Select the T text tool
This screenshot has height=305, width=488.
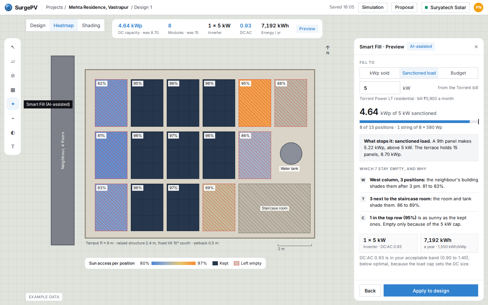tap(13, 147)
